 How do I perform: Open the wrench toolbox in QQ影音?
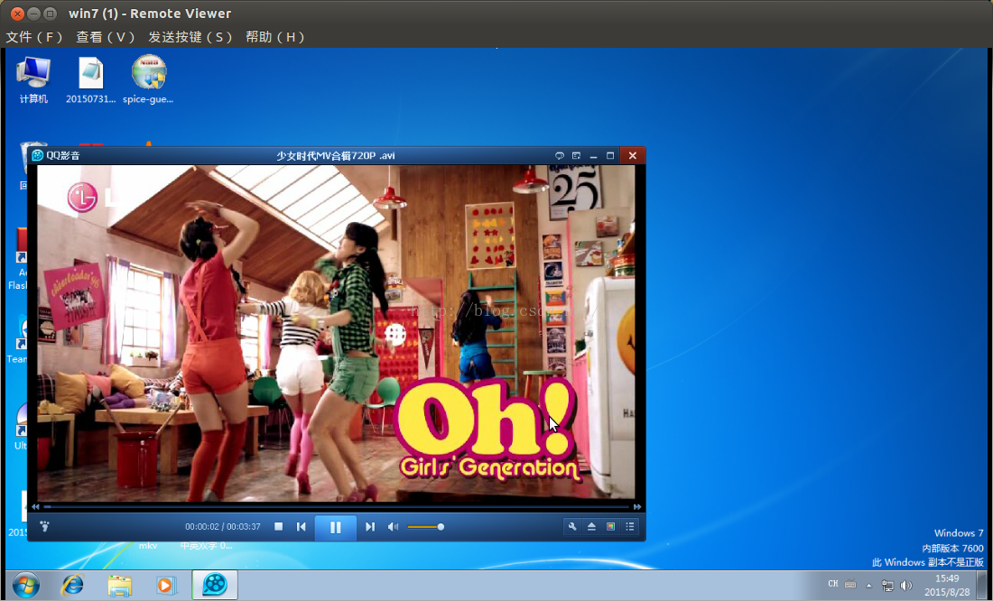572,526
